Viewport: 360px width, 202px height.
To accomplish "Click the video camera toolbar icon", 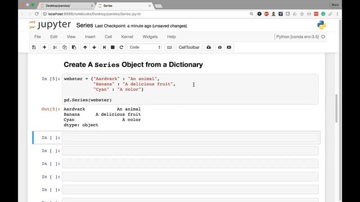I will [229, 47].
